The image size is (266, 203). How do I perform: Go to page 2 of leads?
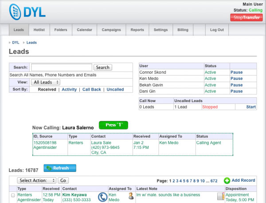click(174, 181)
